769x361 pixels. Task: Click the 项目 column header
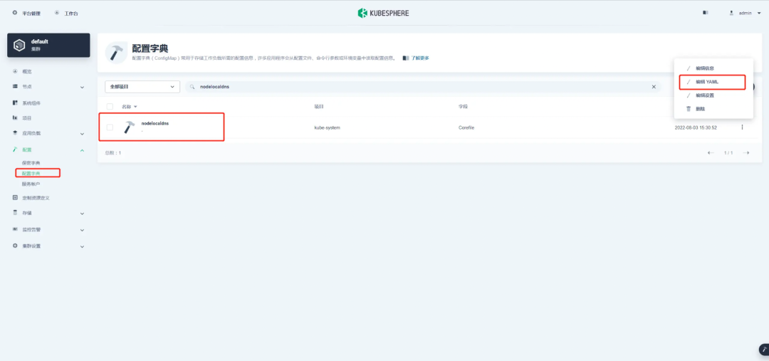coord(319,106)
